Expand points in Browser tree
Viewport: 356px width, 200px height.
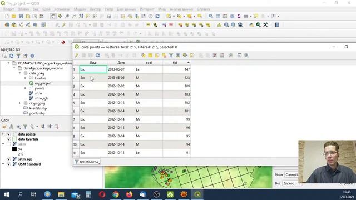26,88
